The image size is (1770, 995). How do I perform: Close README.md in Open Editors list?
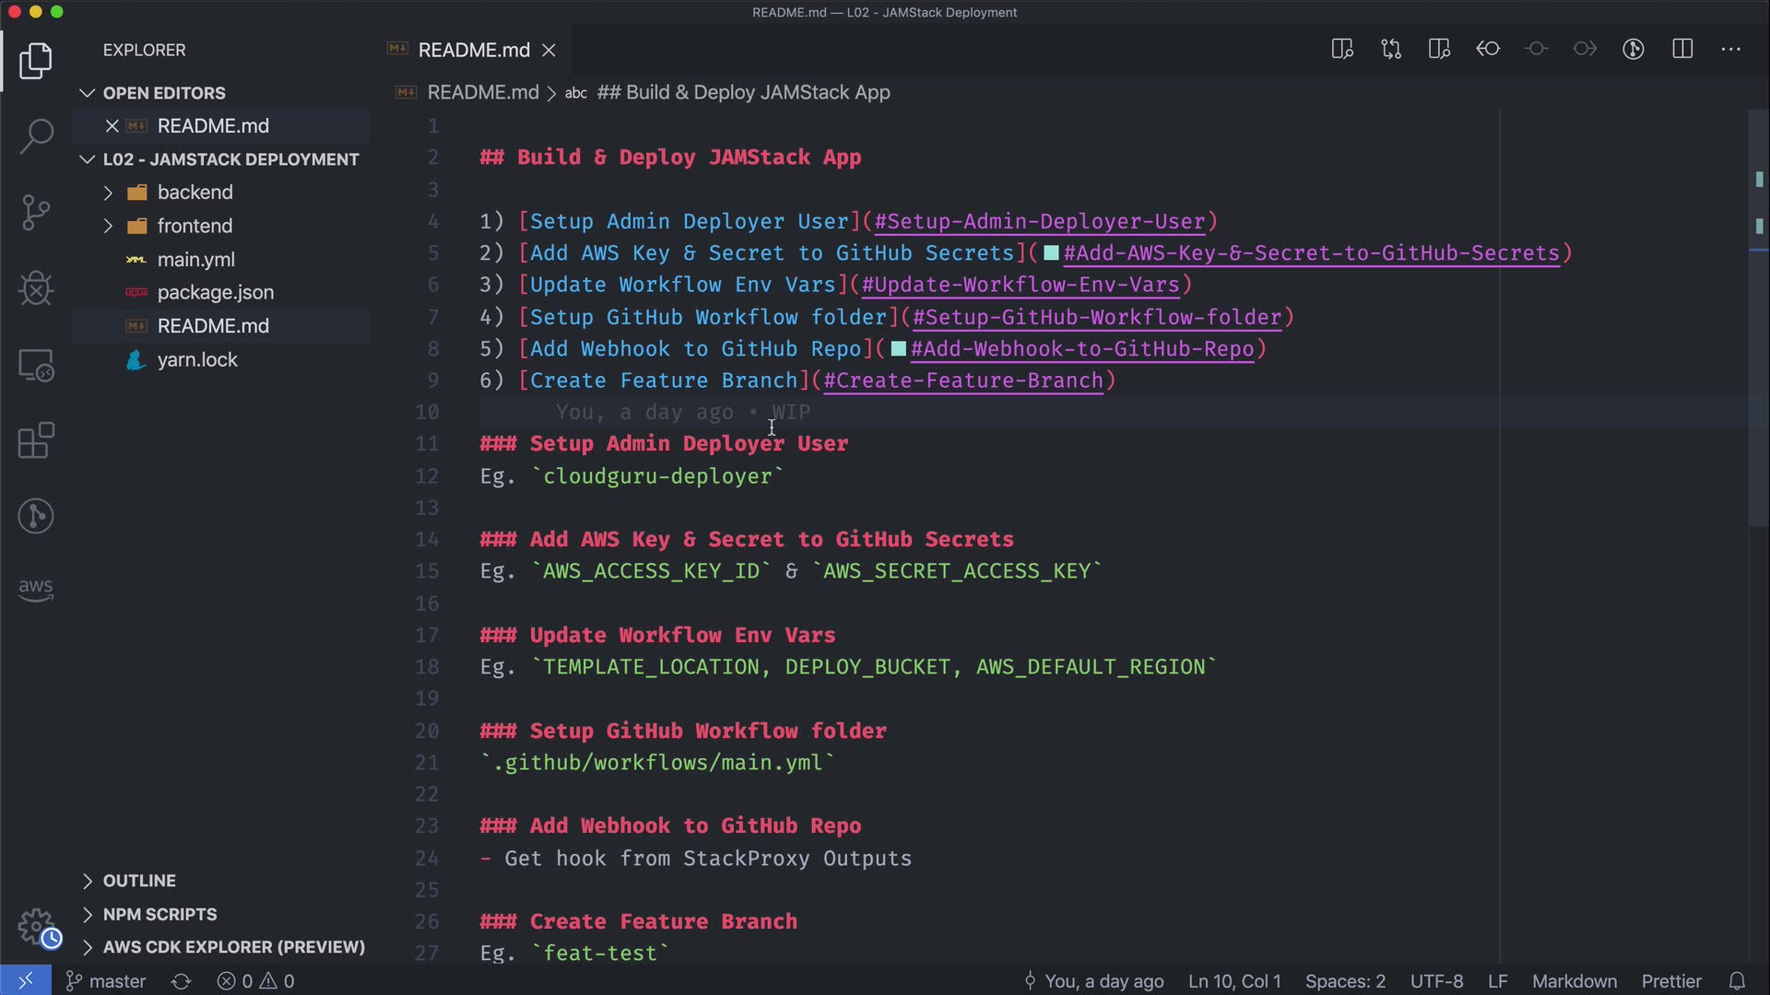tap(112, 126)
